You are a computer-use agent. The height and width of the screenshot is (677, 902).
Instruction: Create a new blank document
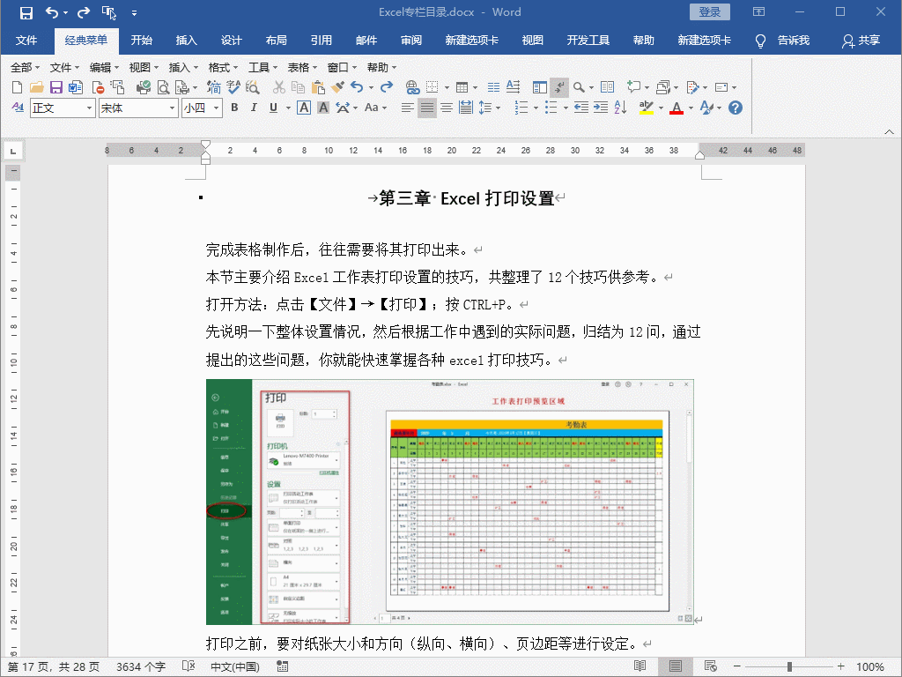18,87
